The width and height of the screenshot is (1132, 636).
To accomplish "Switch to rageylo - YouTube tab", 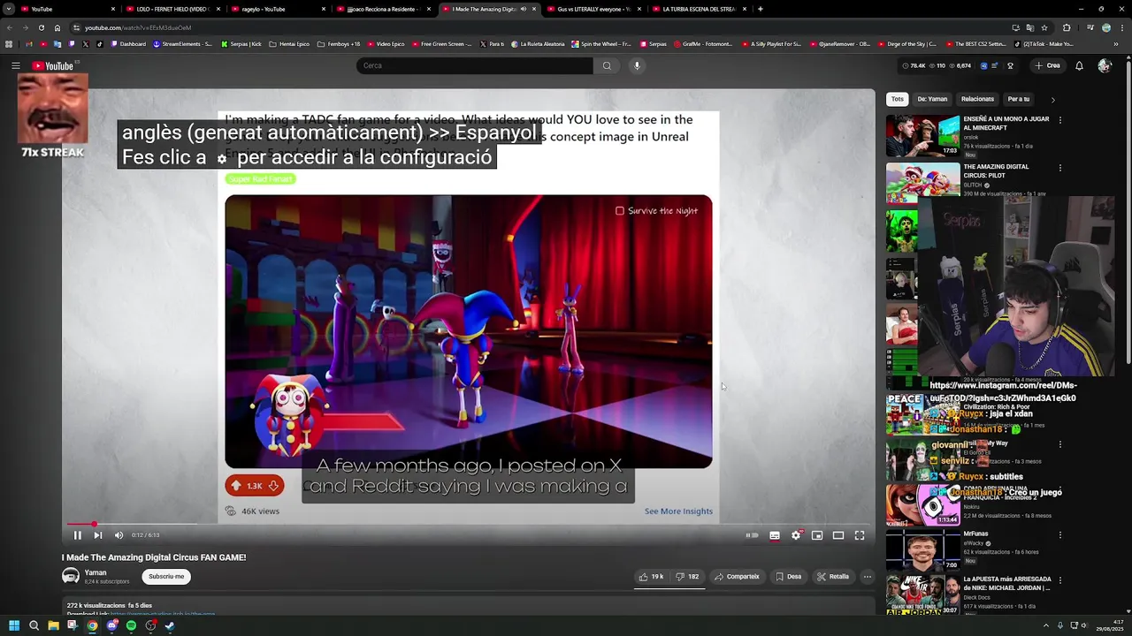I will point(279,9).
